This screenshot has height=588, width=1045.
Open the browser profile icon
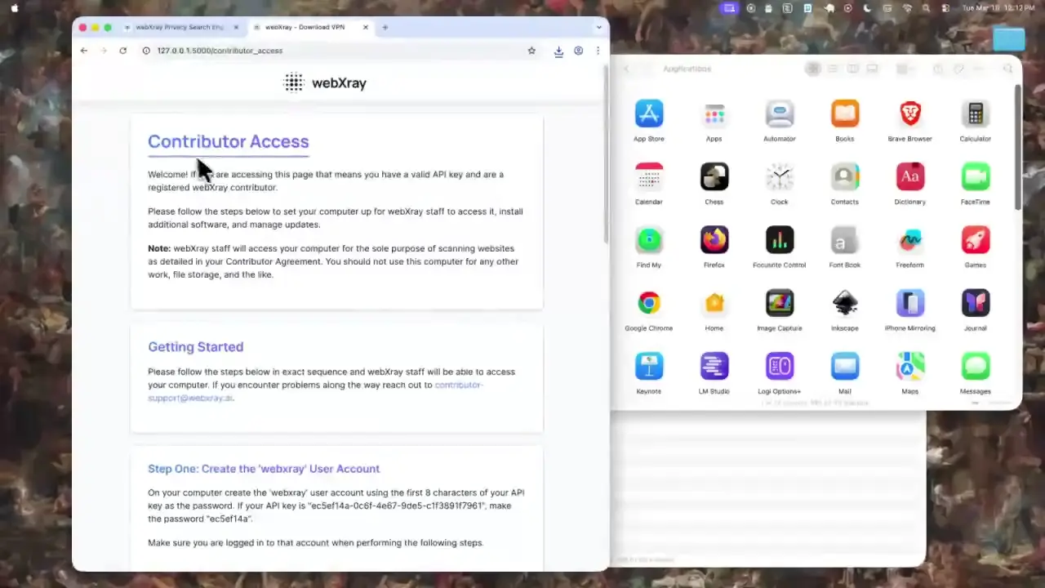[x=578, y=51]
